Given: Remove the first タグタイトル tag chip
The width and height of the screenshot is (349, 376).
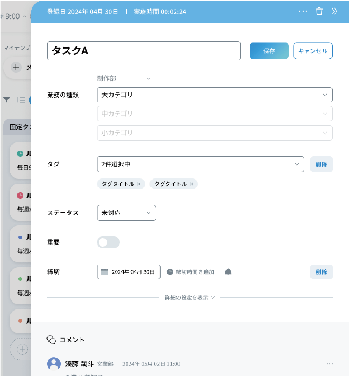Looking at the screenshot, I should point(138,184).
